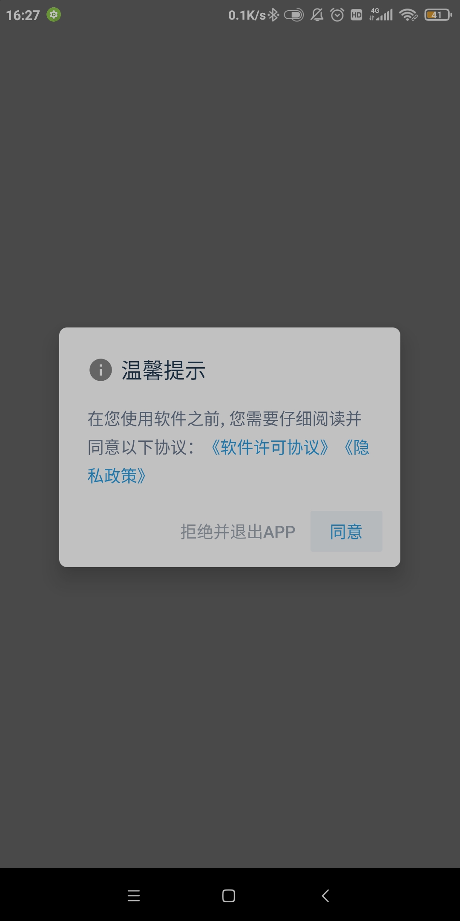Tap the Android back navigation arrow
The image size is (460, 921).
pos(325,895)
